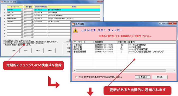Screen dimensions: 178x96
Task: Click the red 新着の公報があります notice text
Action: click(126, 36)
